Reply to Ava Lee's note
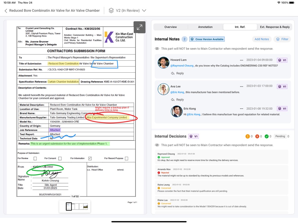This screenshot has width=298, height=224. point(177,100)
